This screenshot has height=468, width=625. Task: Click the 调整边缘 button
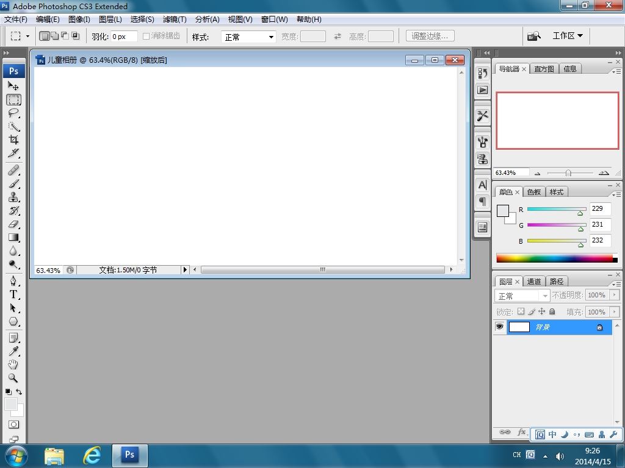tap(430, 36)
